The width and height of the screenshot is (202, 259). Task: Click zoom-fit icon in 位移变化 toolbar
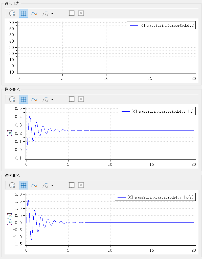(12, 99)
